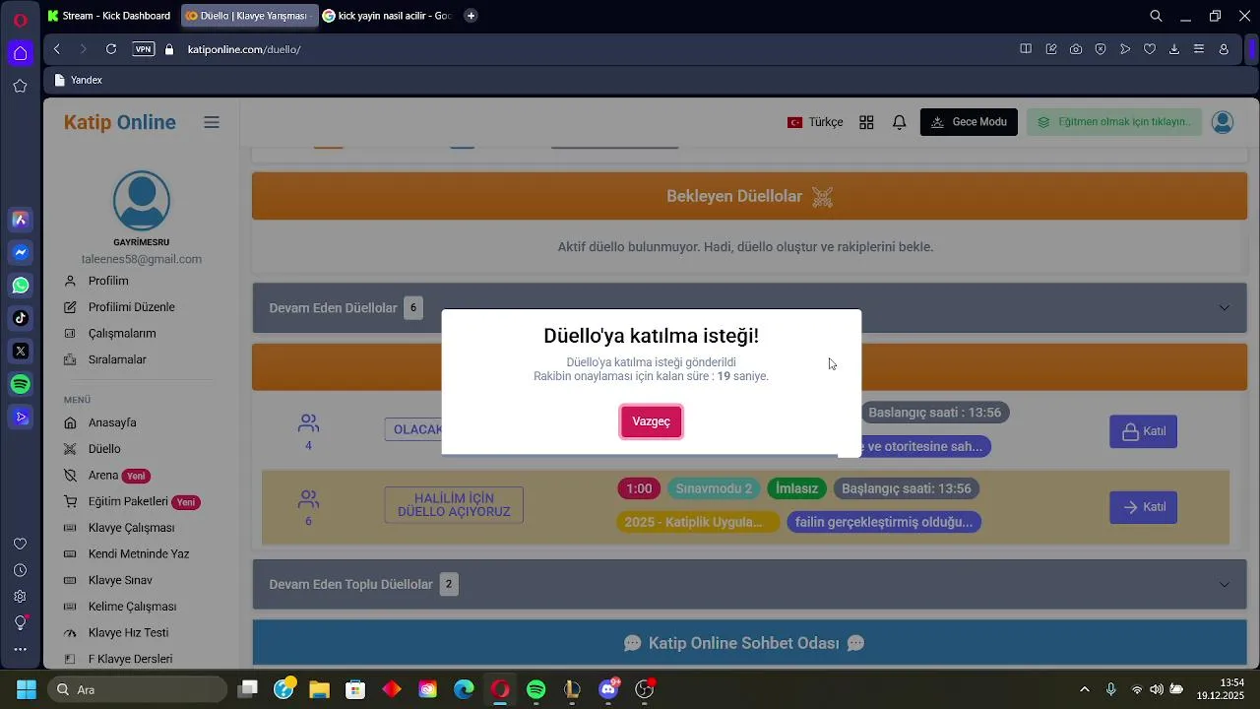Cancel the duel request with Vazgeç
The image size is (1260, 709).
click(x=651, y=421)
